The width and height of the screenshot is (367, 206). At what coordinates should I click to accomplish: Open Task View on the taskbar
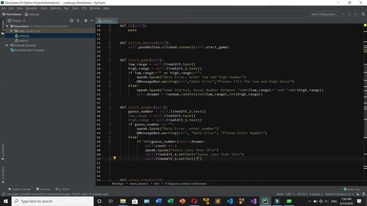(x=111, y=201)
